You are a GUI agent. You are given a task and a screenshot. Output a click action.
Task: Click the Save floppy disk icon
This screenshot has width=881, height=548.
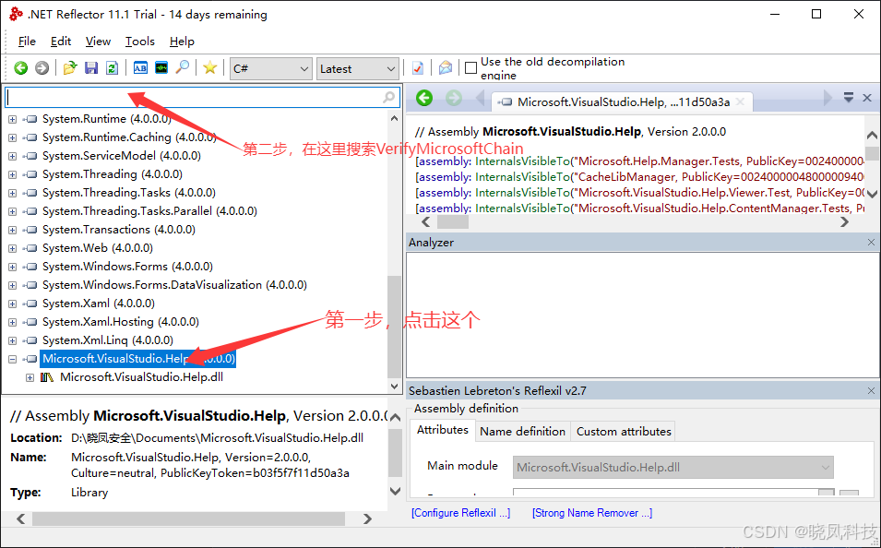click(x=91, y=68)
